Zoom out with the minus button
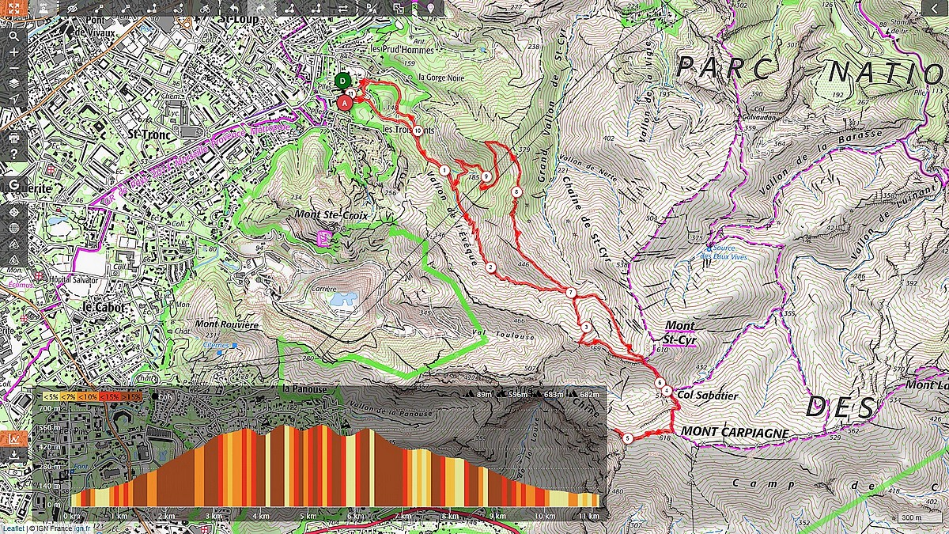 point(14,67)
